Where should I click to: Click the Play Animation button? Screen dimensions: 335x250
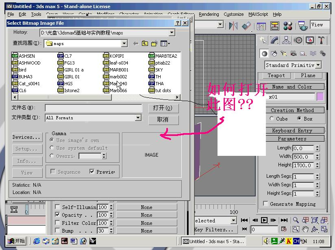click(264, 220)
